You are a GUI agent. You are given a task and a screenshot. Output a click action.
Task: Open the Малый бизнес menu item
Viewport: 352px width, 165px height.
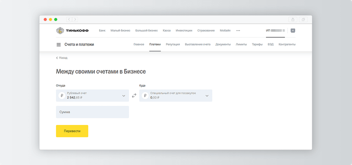120,31
